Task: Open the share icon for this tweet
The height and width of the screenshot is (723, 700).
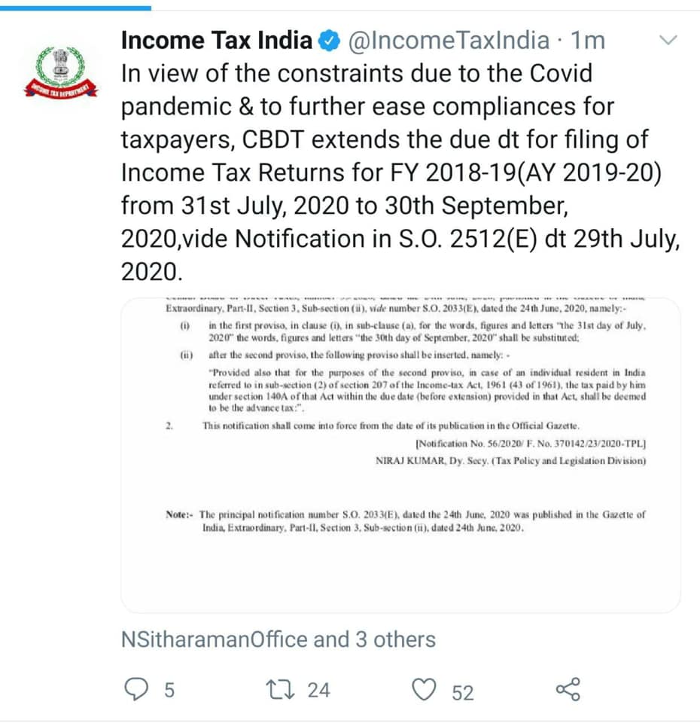Action: coord(568,689)
